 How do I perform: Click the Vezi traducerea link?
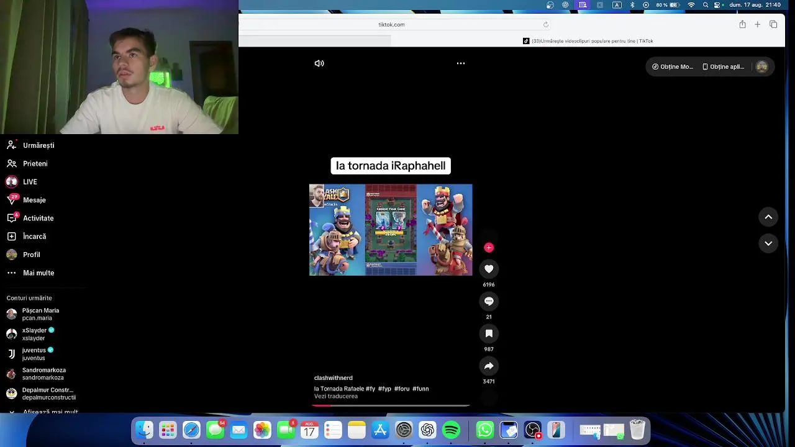click(x=335, y=396)
